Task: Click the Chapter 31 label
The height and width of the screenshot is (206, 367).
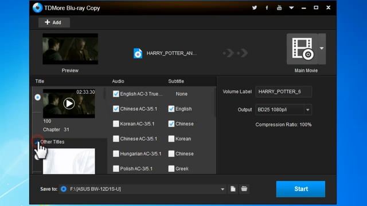Action: coord(56,130)
